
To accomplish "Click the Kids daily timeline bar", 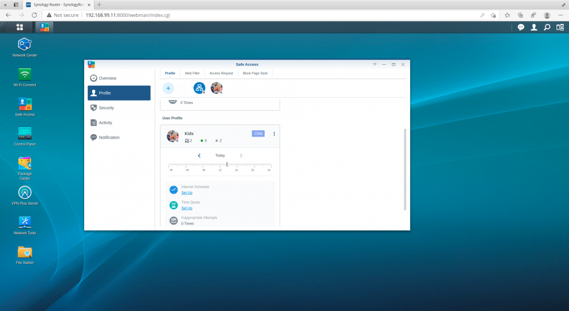I will (220, 165).
